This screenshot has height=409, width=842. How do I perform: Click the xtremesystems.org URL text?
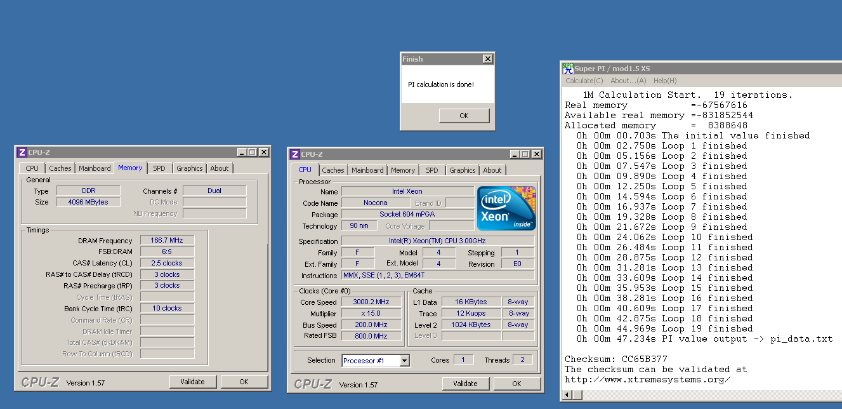pyautogui.click(x=647, y=380)
